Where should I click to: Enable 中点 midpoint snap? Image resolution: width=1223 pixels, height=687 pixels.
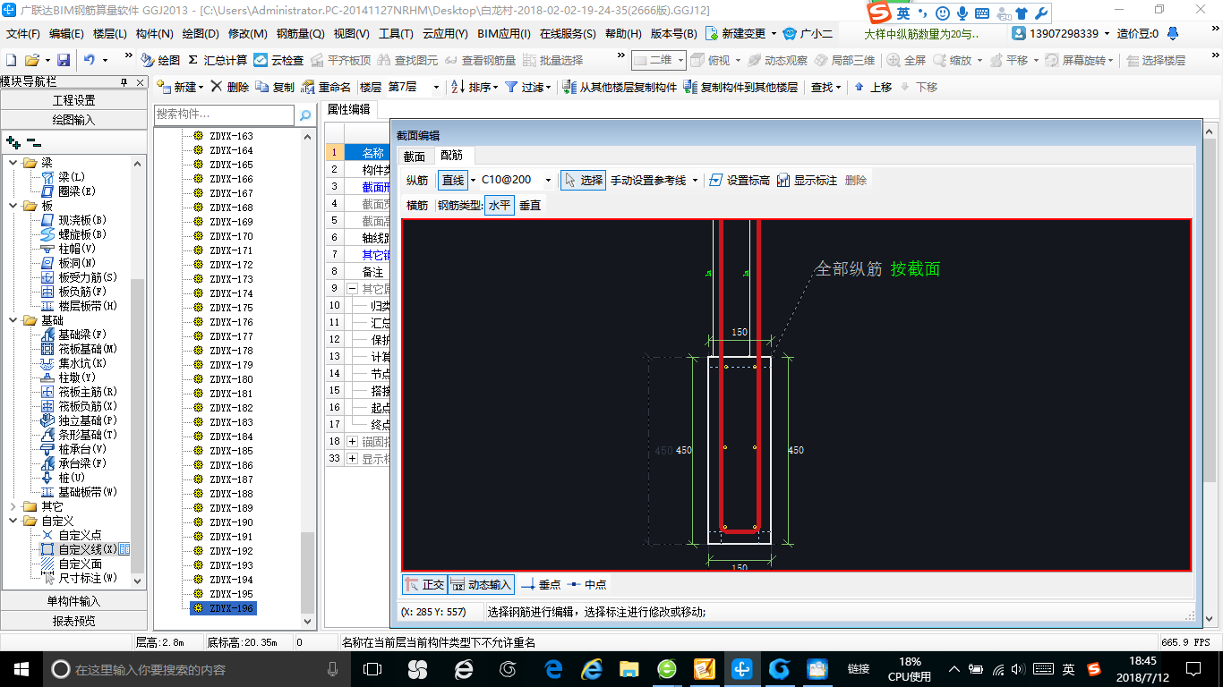coord(586,584)
